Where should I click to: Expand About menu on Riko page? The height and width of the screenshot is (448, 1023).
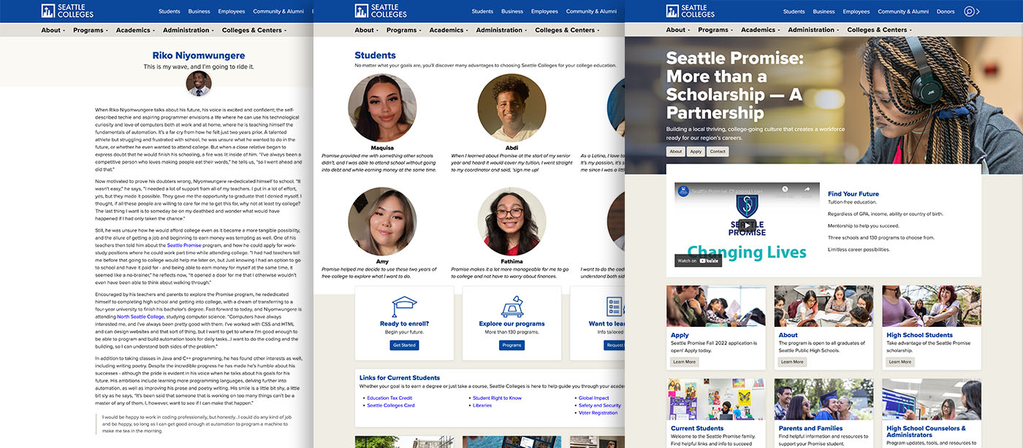pyautogui.click(x=53, y=30)
